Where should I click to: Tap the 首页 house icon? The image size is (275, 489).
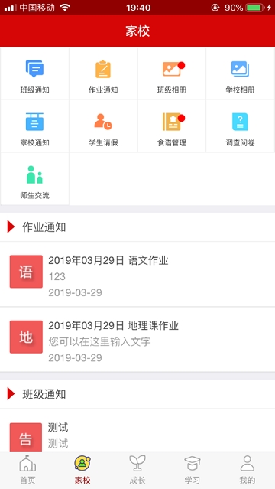tap(27, 464)
